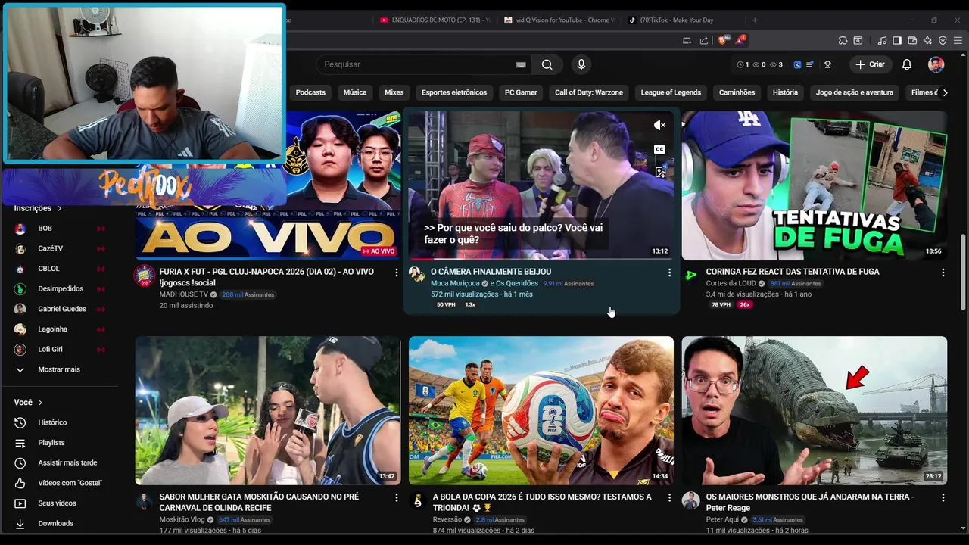Toggle the Brave sidebar panel icon
The image size is (969, 545).
897,40
